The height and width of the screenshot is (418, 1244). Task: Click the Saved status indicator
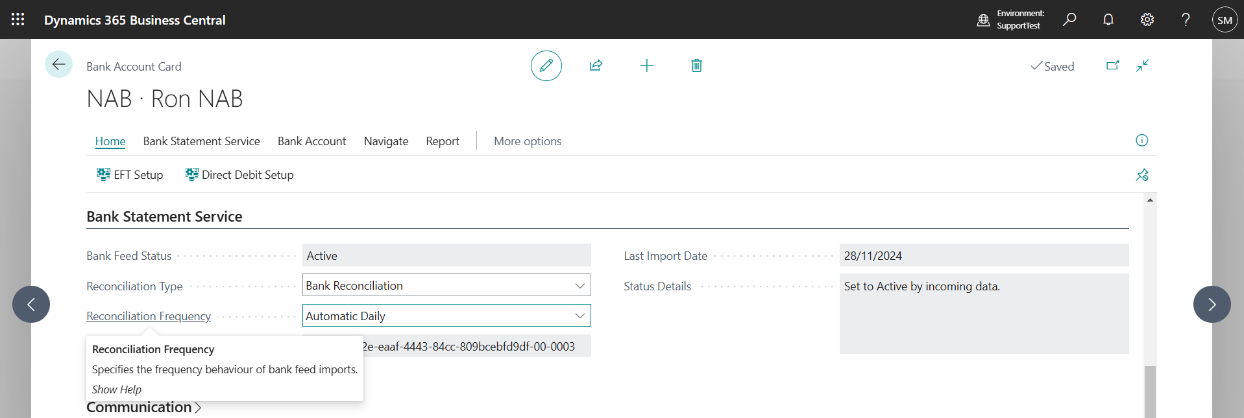1053,66
